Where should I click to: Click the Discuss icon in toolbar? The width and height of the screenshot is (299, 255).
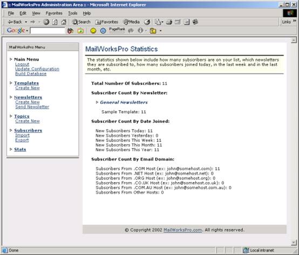[187, 22]
